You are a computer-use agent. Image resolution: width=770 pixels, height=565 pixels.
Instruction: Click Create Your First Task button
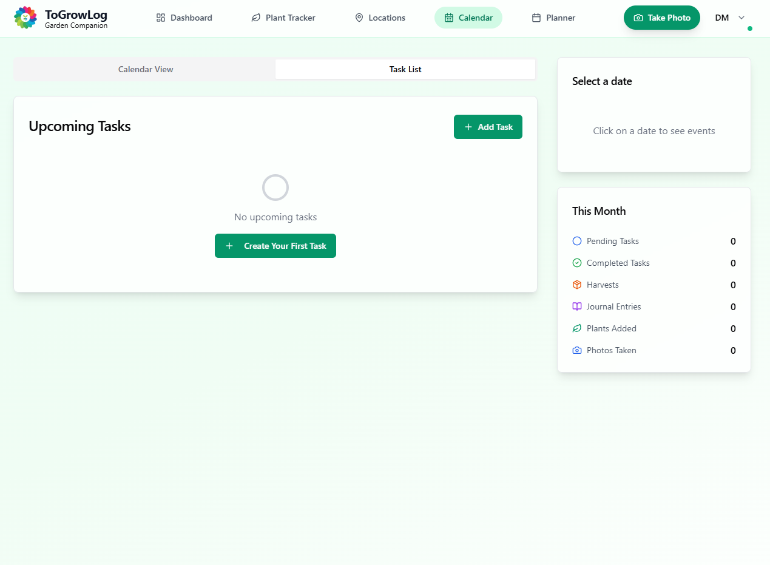click(275, 246)
